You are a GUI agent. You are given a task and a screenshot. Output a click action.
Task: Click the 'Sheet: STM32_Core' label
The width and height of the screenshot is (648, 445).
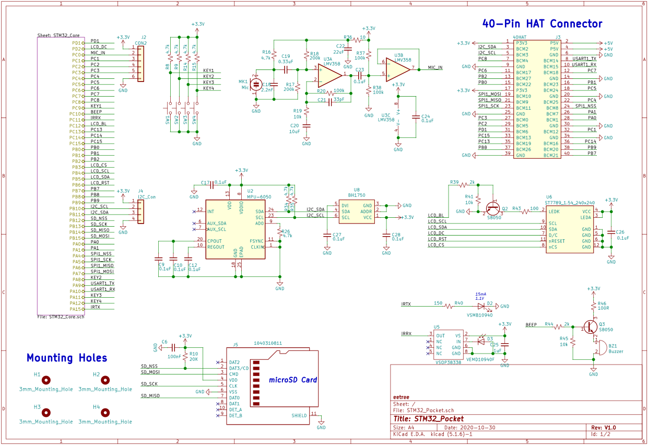58,36
